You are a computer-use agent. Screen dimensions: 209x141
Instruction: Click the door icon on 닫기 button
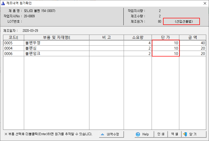185,134
